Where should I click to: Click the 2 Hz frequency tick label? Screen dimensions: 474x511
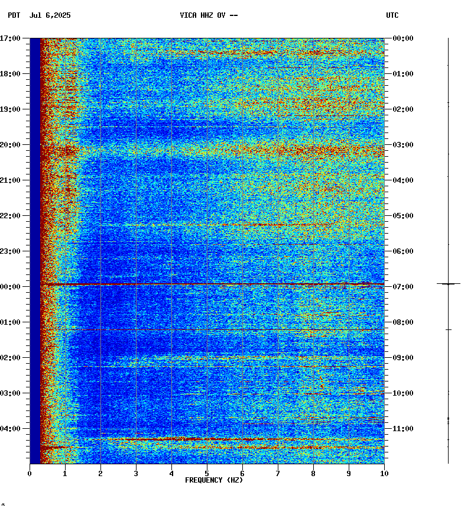click(100, 473)
